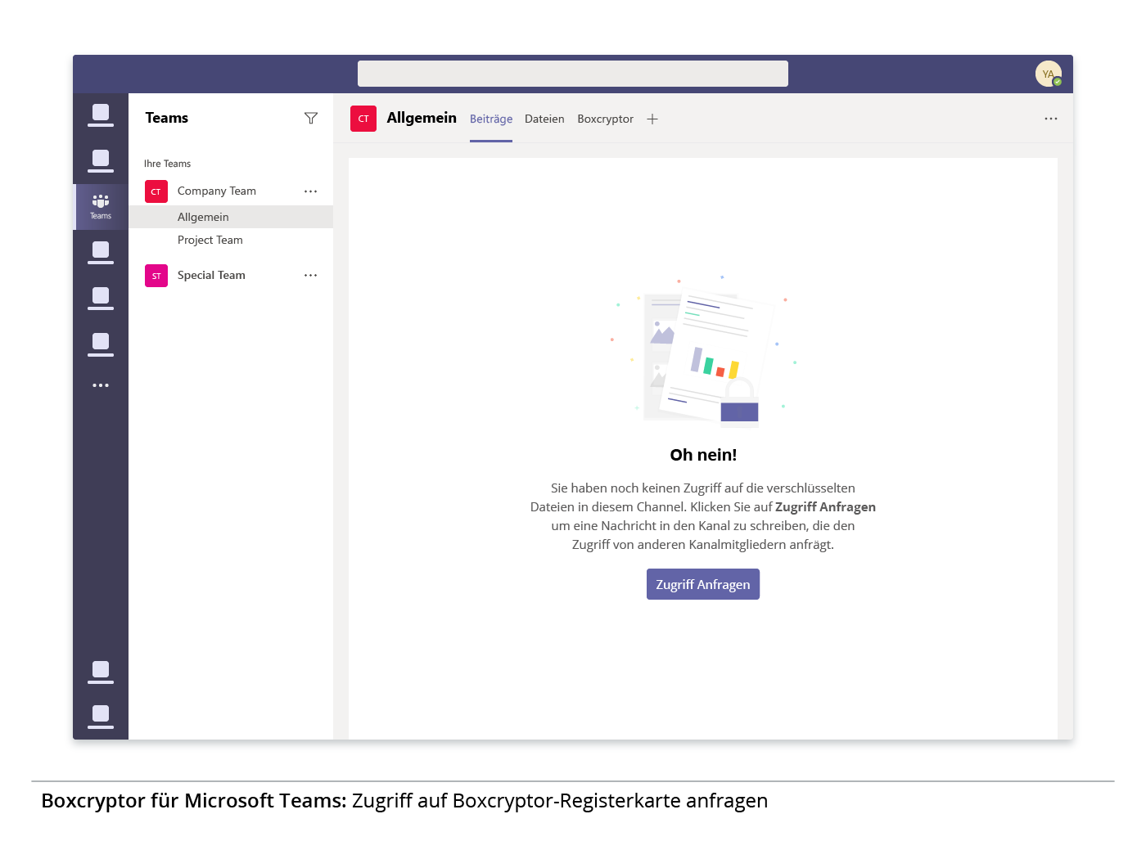The width and height of the screenshot is (1146, 859).
Task: Select the Allgemein channel in list
Action: point(231,217)
